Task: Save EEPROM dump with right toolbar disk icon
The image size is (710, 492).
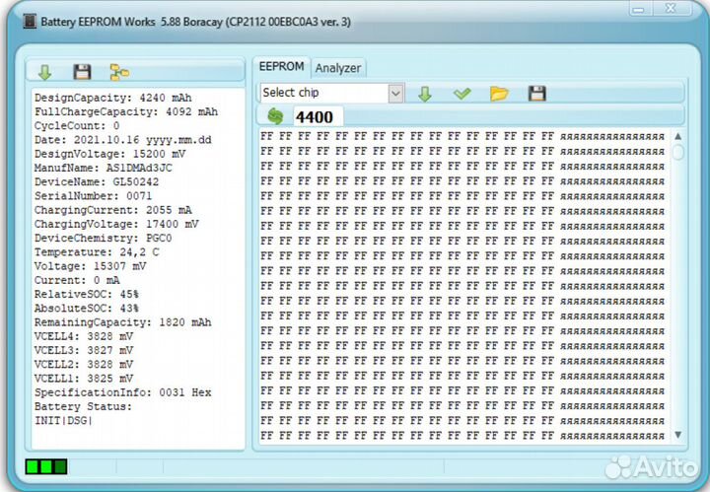Action: tap(536, 94)
